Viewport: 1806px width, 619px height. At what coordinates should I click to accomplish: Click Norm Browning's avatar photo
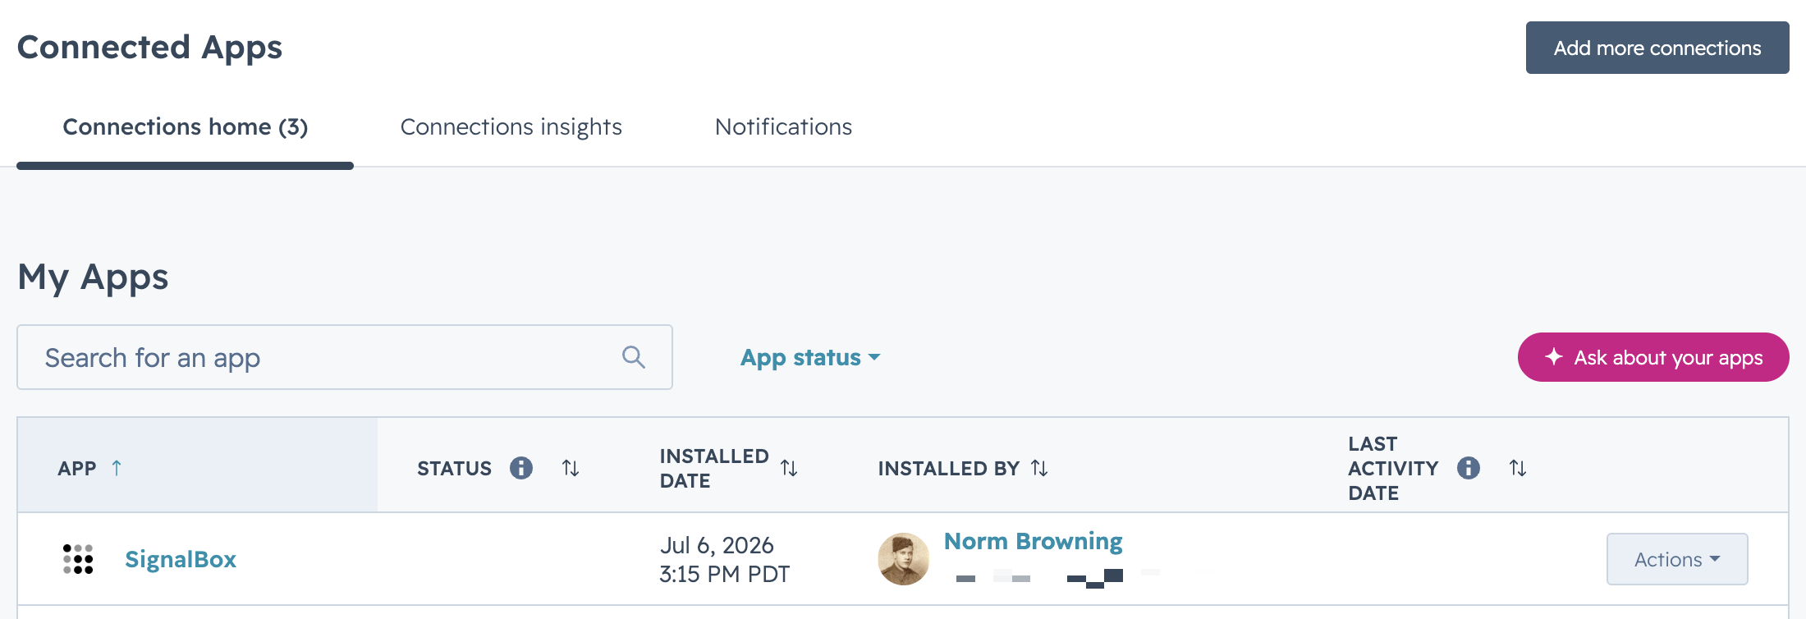(904, 559)
